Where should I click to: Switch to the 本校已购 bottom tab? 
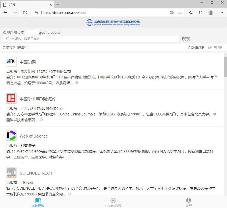pos(38,202)
